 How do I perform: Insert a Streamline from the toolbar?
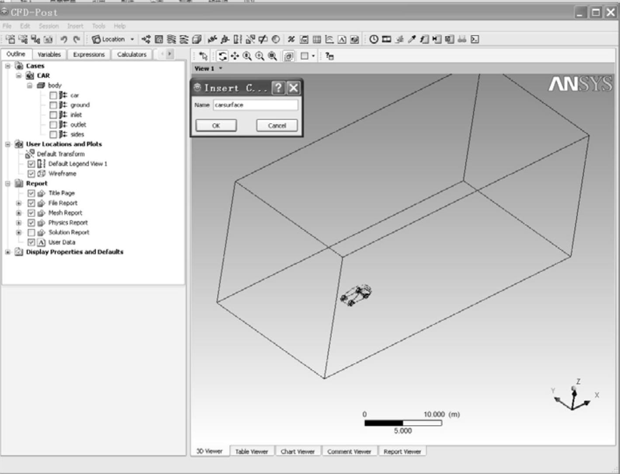[172, 39]
